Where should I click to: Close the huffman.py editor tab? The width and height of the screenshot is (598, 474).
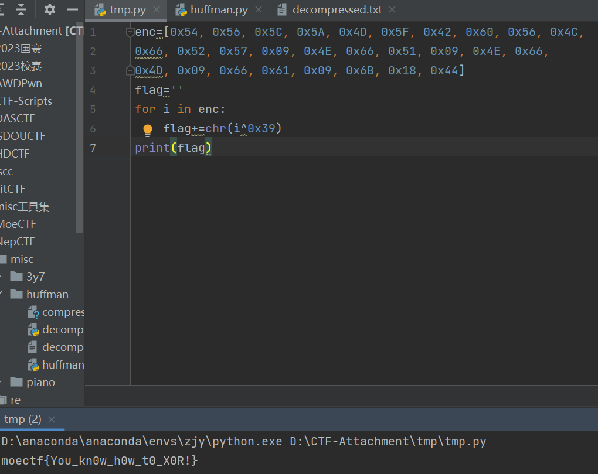[258, 10]
